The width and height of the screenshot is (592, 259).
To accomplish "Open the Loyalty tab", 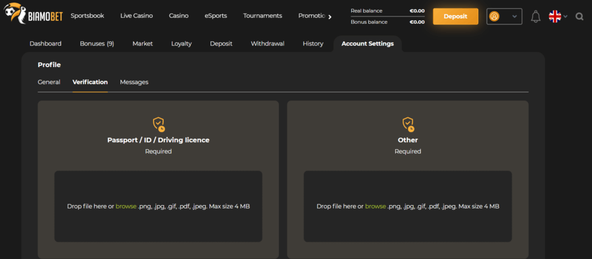I will (x=182, y=44).
